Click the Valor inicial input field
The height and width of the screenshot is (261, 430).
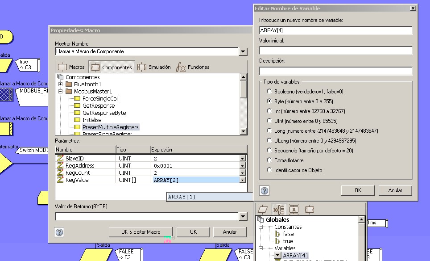point(336,51)
